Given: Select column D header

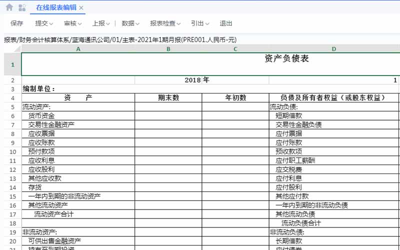Looking at the screenshot, I should point(334,48).
